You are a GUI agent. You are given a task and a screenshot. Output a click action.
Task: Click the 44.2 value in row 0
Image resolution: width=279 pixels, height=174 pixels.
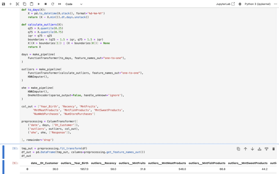[265, 169]
